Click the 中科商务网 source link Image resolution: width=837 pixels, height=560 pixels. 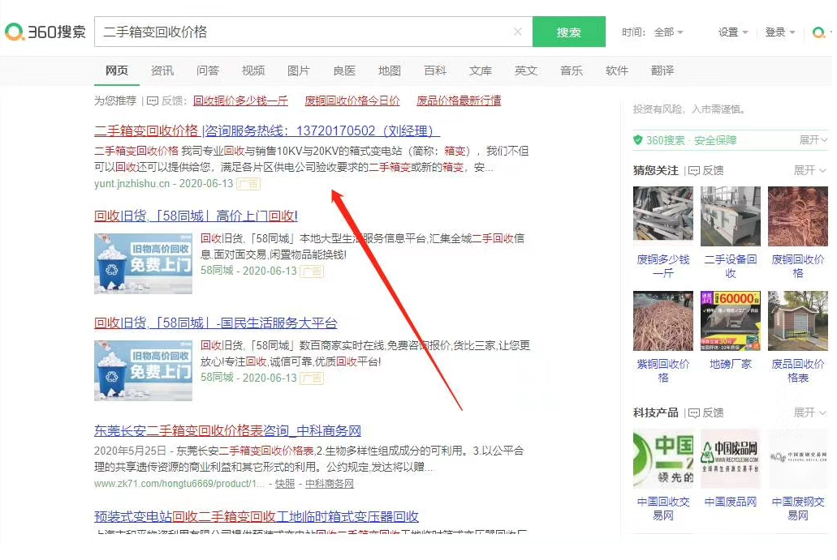coord(330,484)
